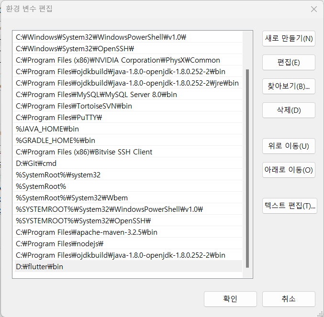Select the PuTTY path entry
Screen dimensions: 324x317
pos(128,118)
